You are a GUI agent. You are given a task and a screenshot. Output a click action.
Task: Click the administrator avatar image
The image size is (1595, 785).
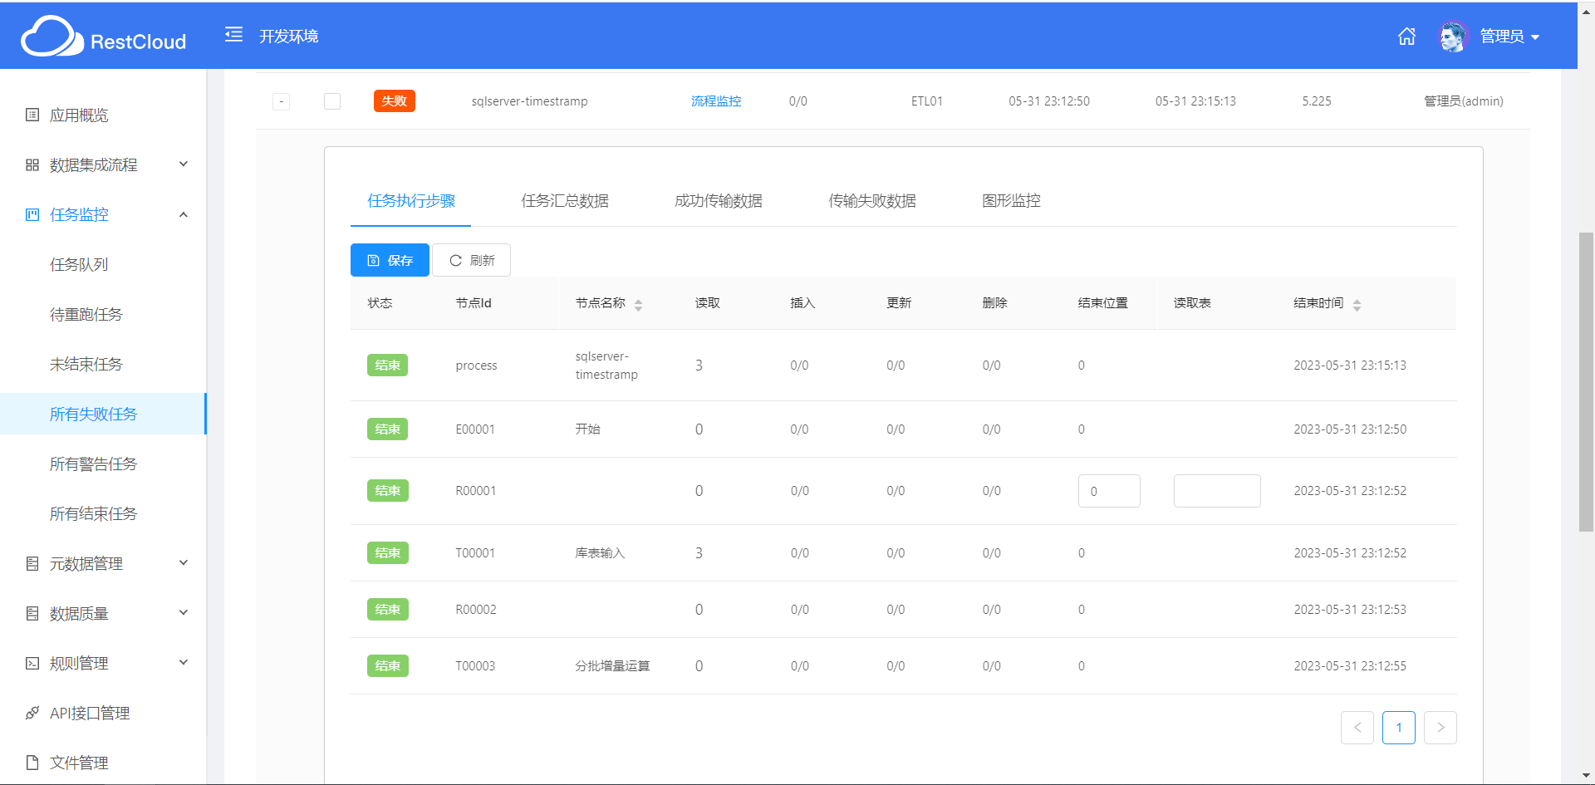click(x=1453, y=37)
